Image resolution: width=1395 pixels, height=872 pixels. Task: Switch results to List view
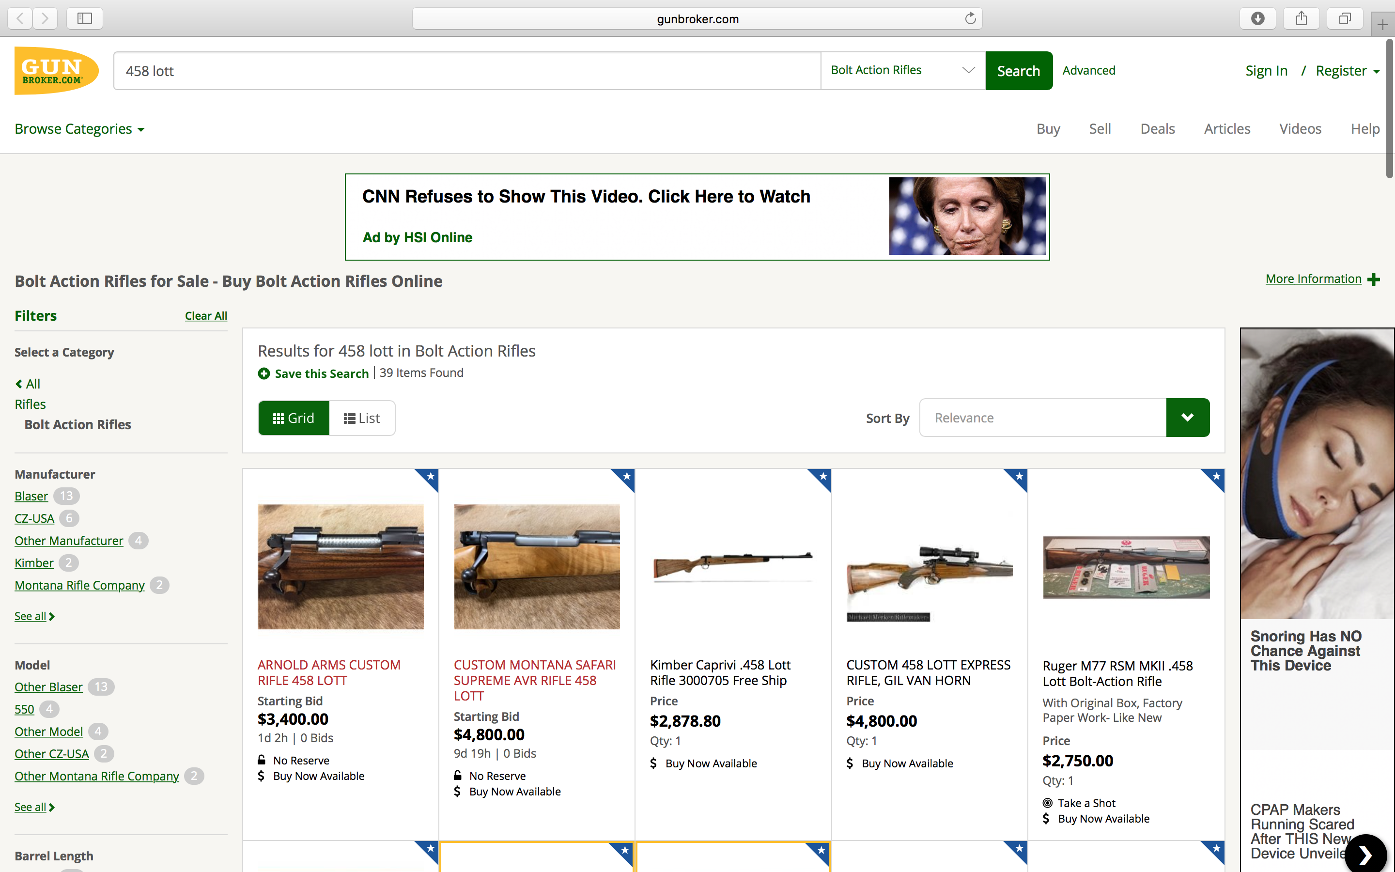coord(362,418)
